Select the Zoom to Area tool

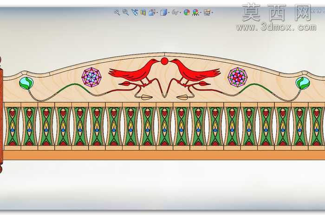125,12
